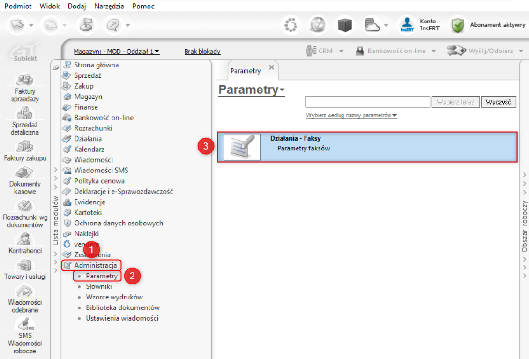Select Działania - Faksy parameter row
This screenshot has width=529, height=359.
367,147
